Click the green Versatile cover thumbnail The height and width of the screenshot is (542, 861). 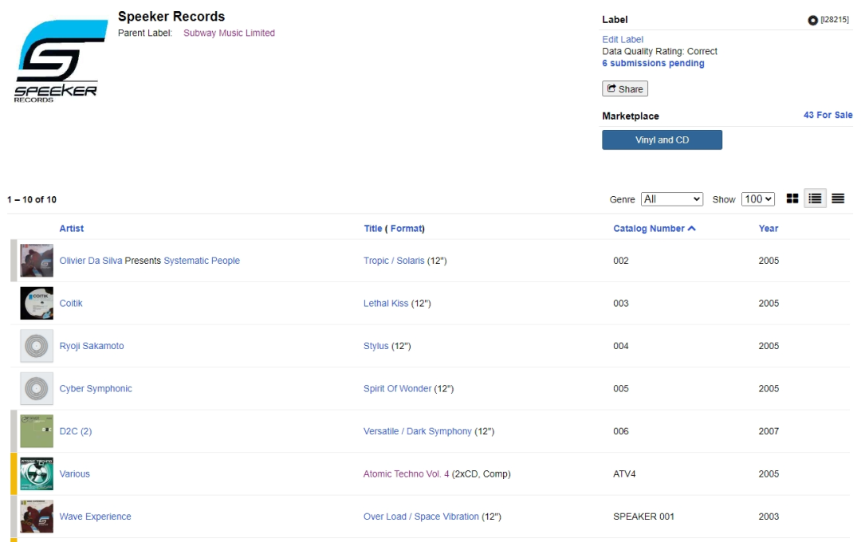37,431
